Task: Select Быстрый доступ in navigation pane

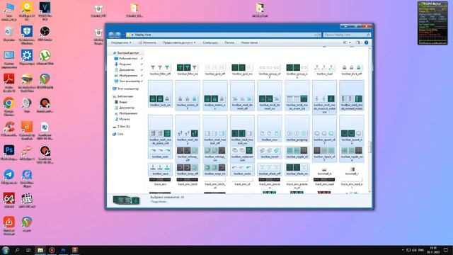Action: tap(126, 53)
